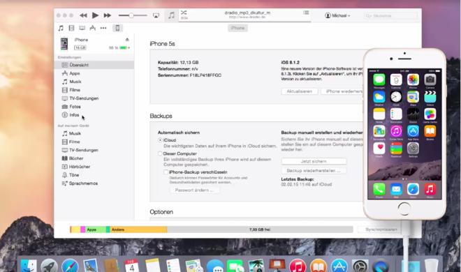
Task: Click the Passwort ändern button
Action: click(194, 190)
